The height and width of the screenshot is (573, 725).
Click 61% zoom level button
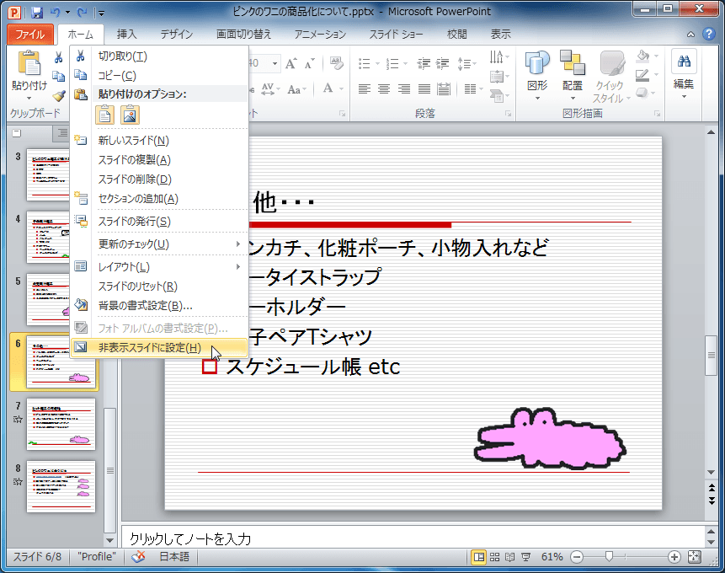(x=552, y=557)
